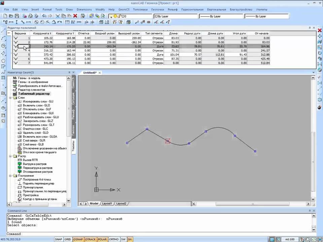Screen dimensions: 323x242
Task: Toggle ORTHO mode in status bar
Action: (114, 239)
